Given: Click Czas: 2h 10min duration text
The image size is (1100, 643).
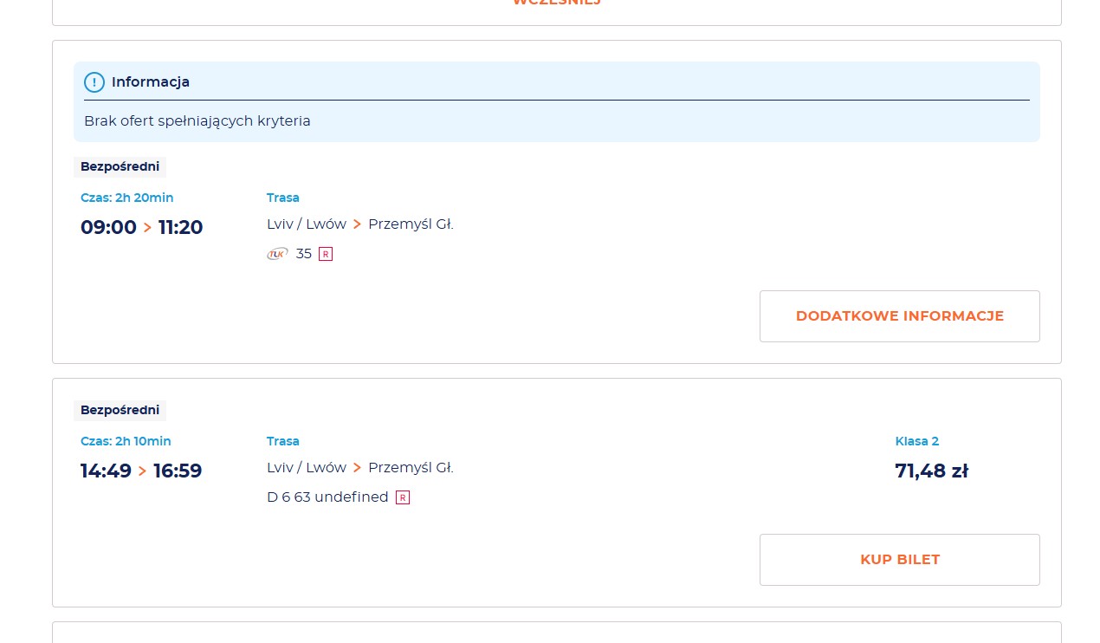Looking at the screenshot, I should (126, 441).
